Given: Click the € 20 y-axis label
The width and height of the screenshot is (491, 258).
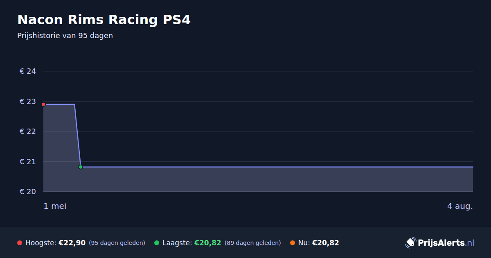Looking at the screenshot, I should (28, 192).
